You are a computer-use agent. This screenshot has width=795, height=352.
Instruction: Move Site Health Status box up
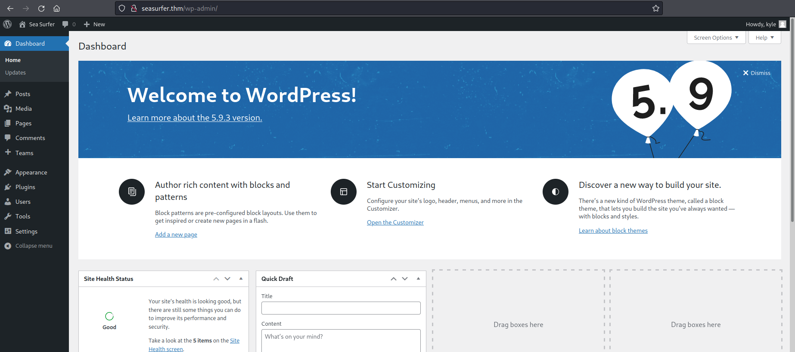(216, 279)
